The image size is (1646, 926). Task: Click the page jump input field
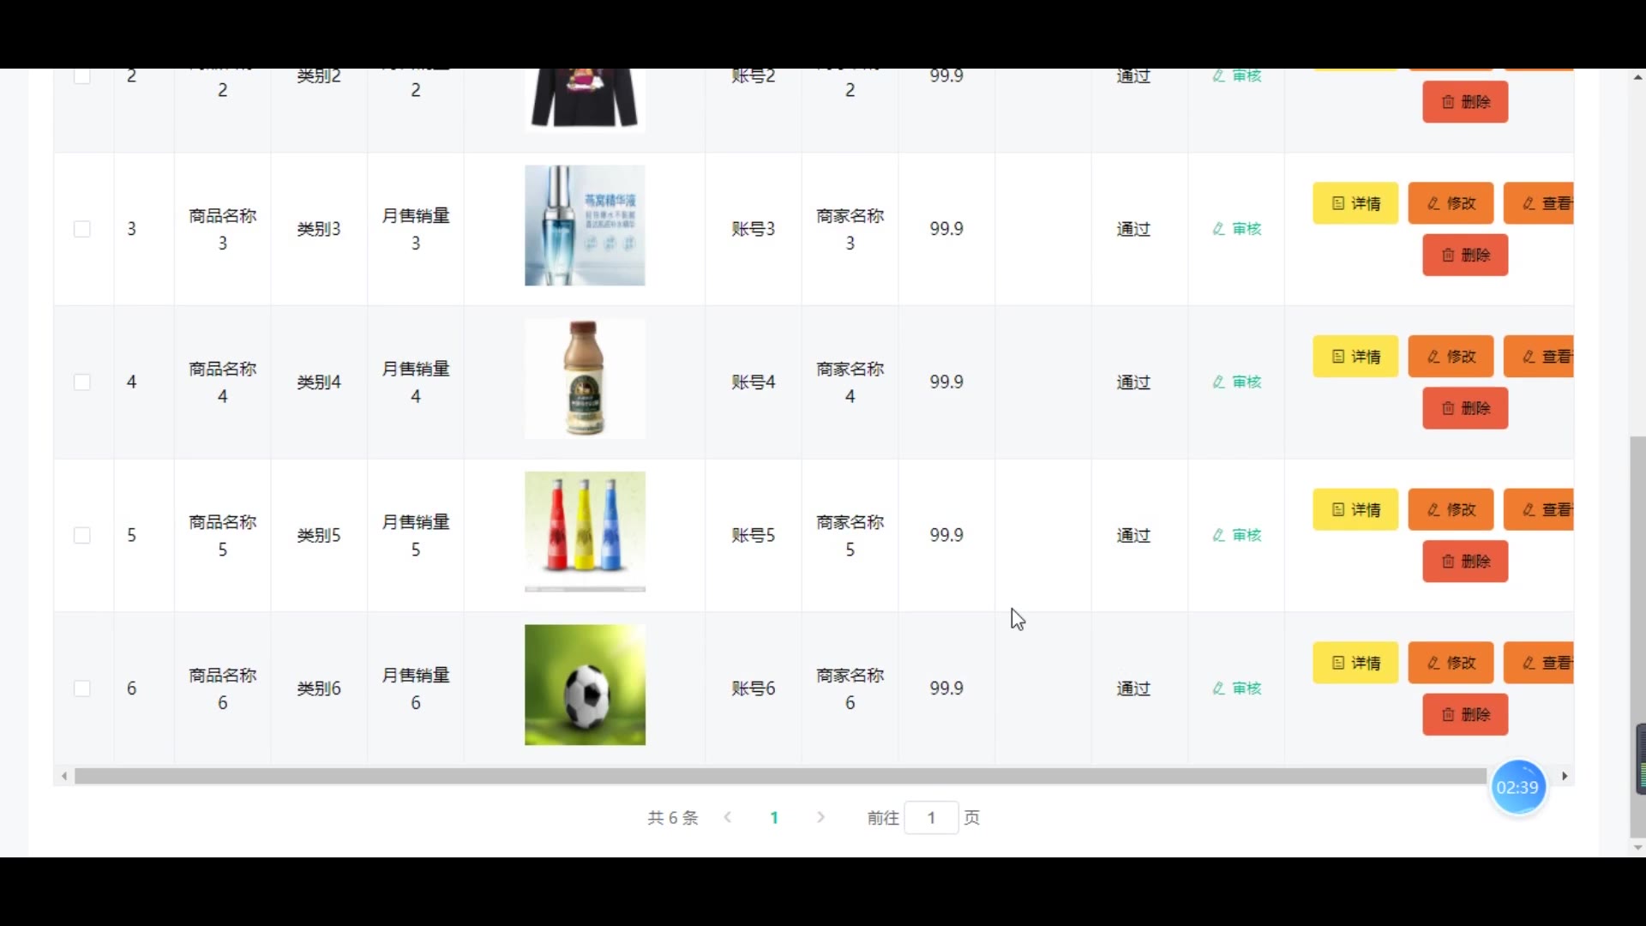[931, 818]
